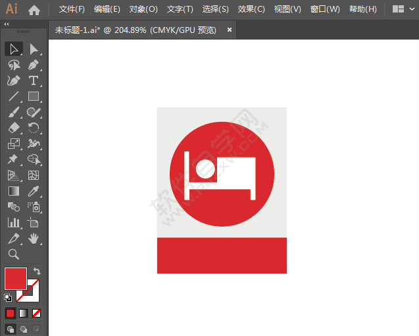419x336 pixels.
Task: Close the 未标题-1.ai document tab
Action: click(230, 30)
